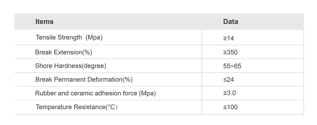The image size is (317, 125).
Task: Click the ≤100 temperature value
Action: [x=230, y=107]
